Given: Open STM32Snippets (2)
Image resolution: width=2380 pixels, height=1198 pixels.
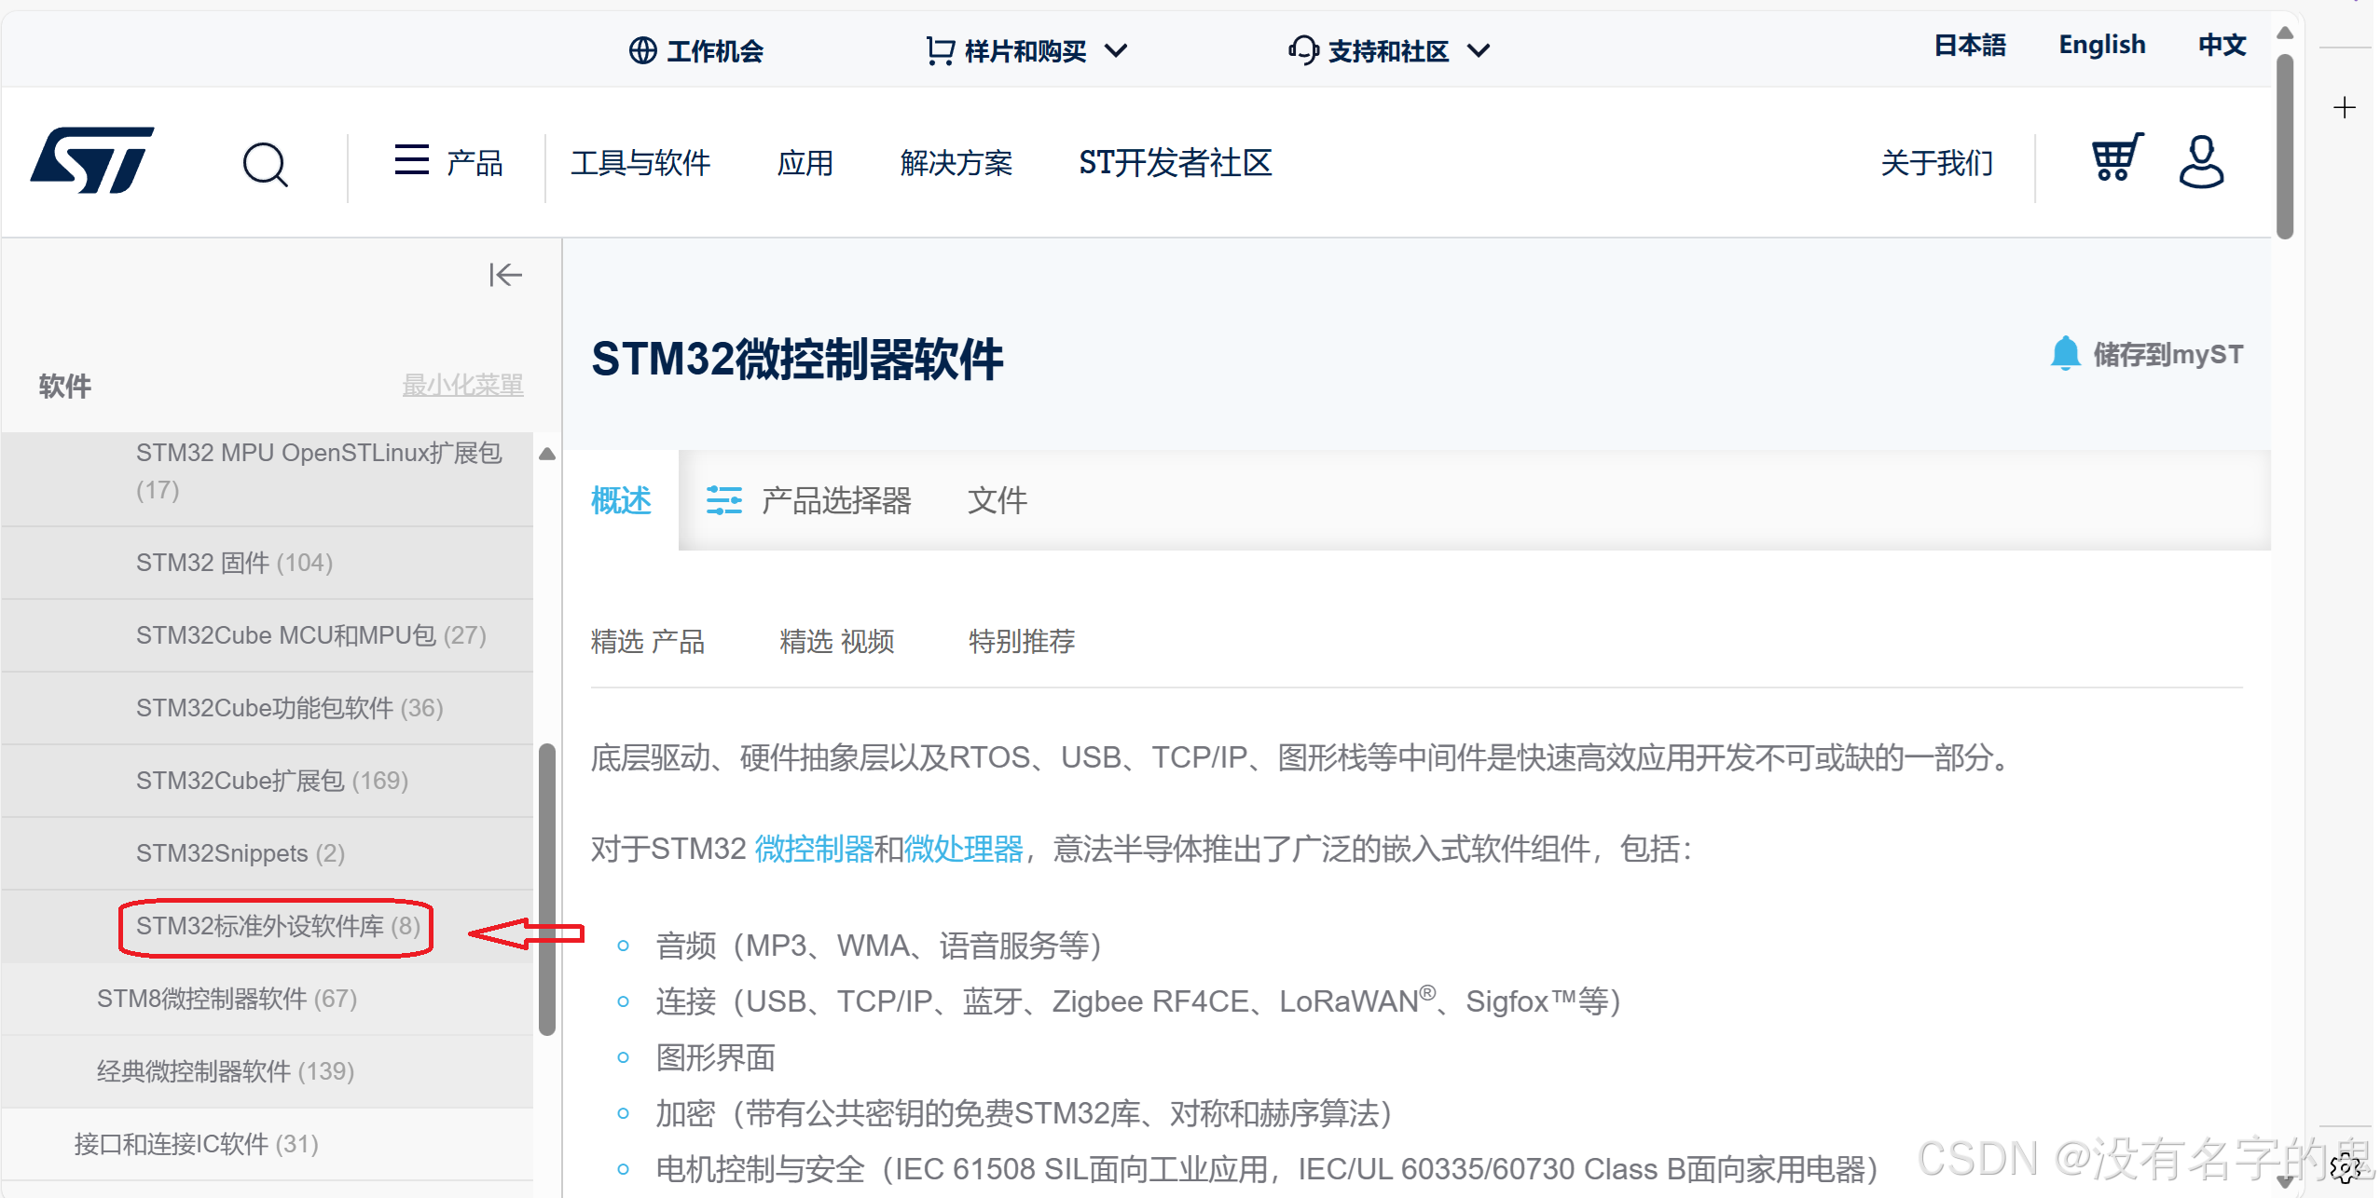Looking at the screenshot, I should [x=267, y=853].
